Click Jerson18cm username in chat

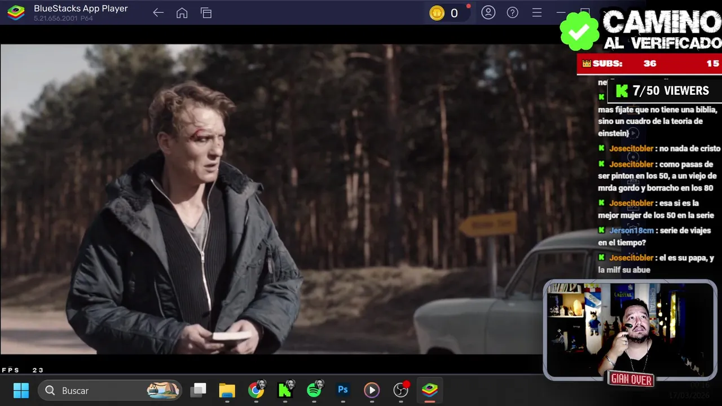pos(631,231)
